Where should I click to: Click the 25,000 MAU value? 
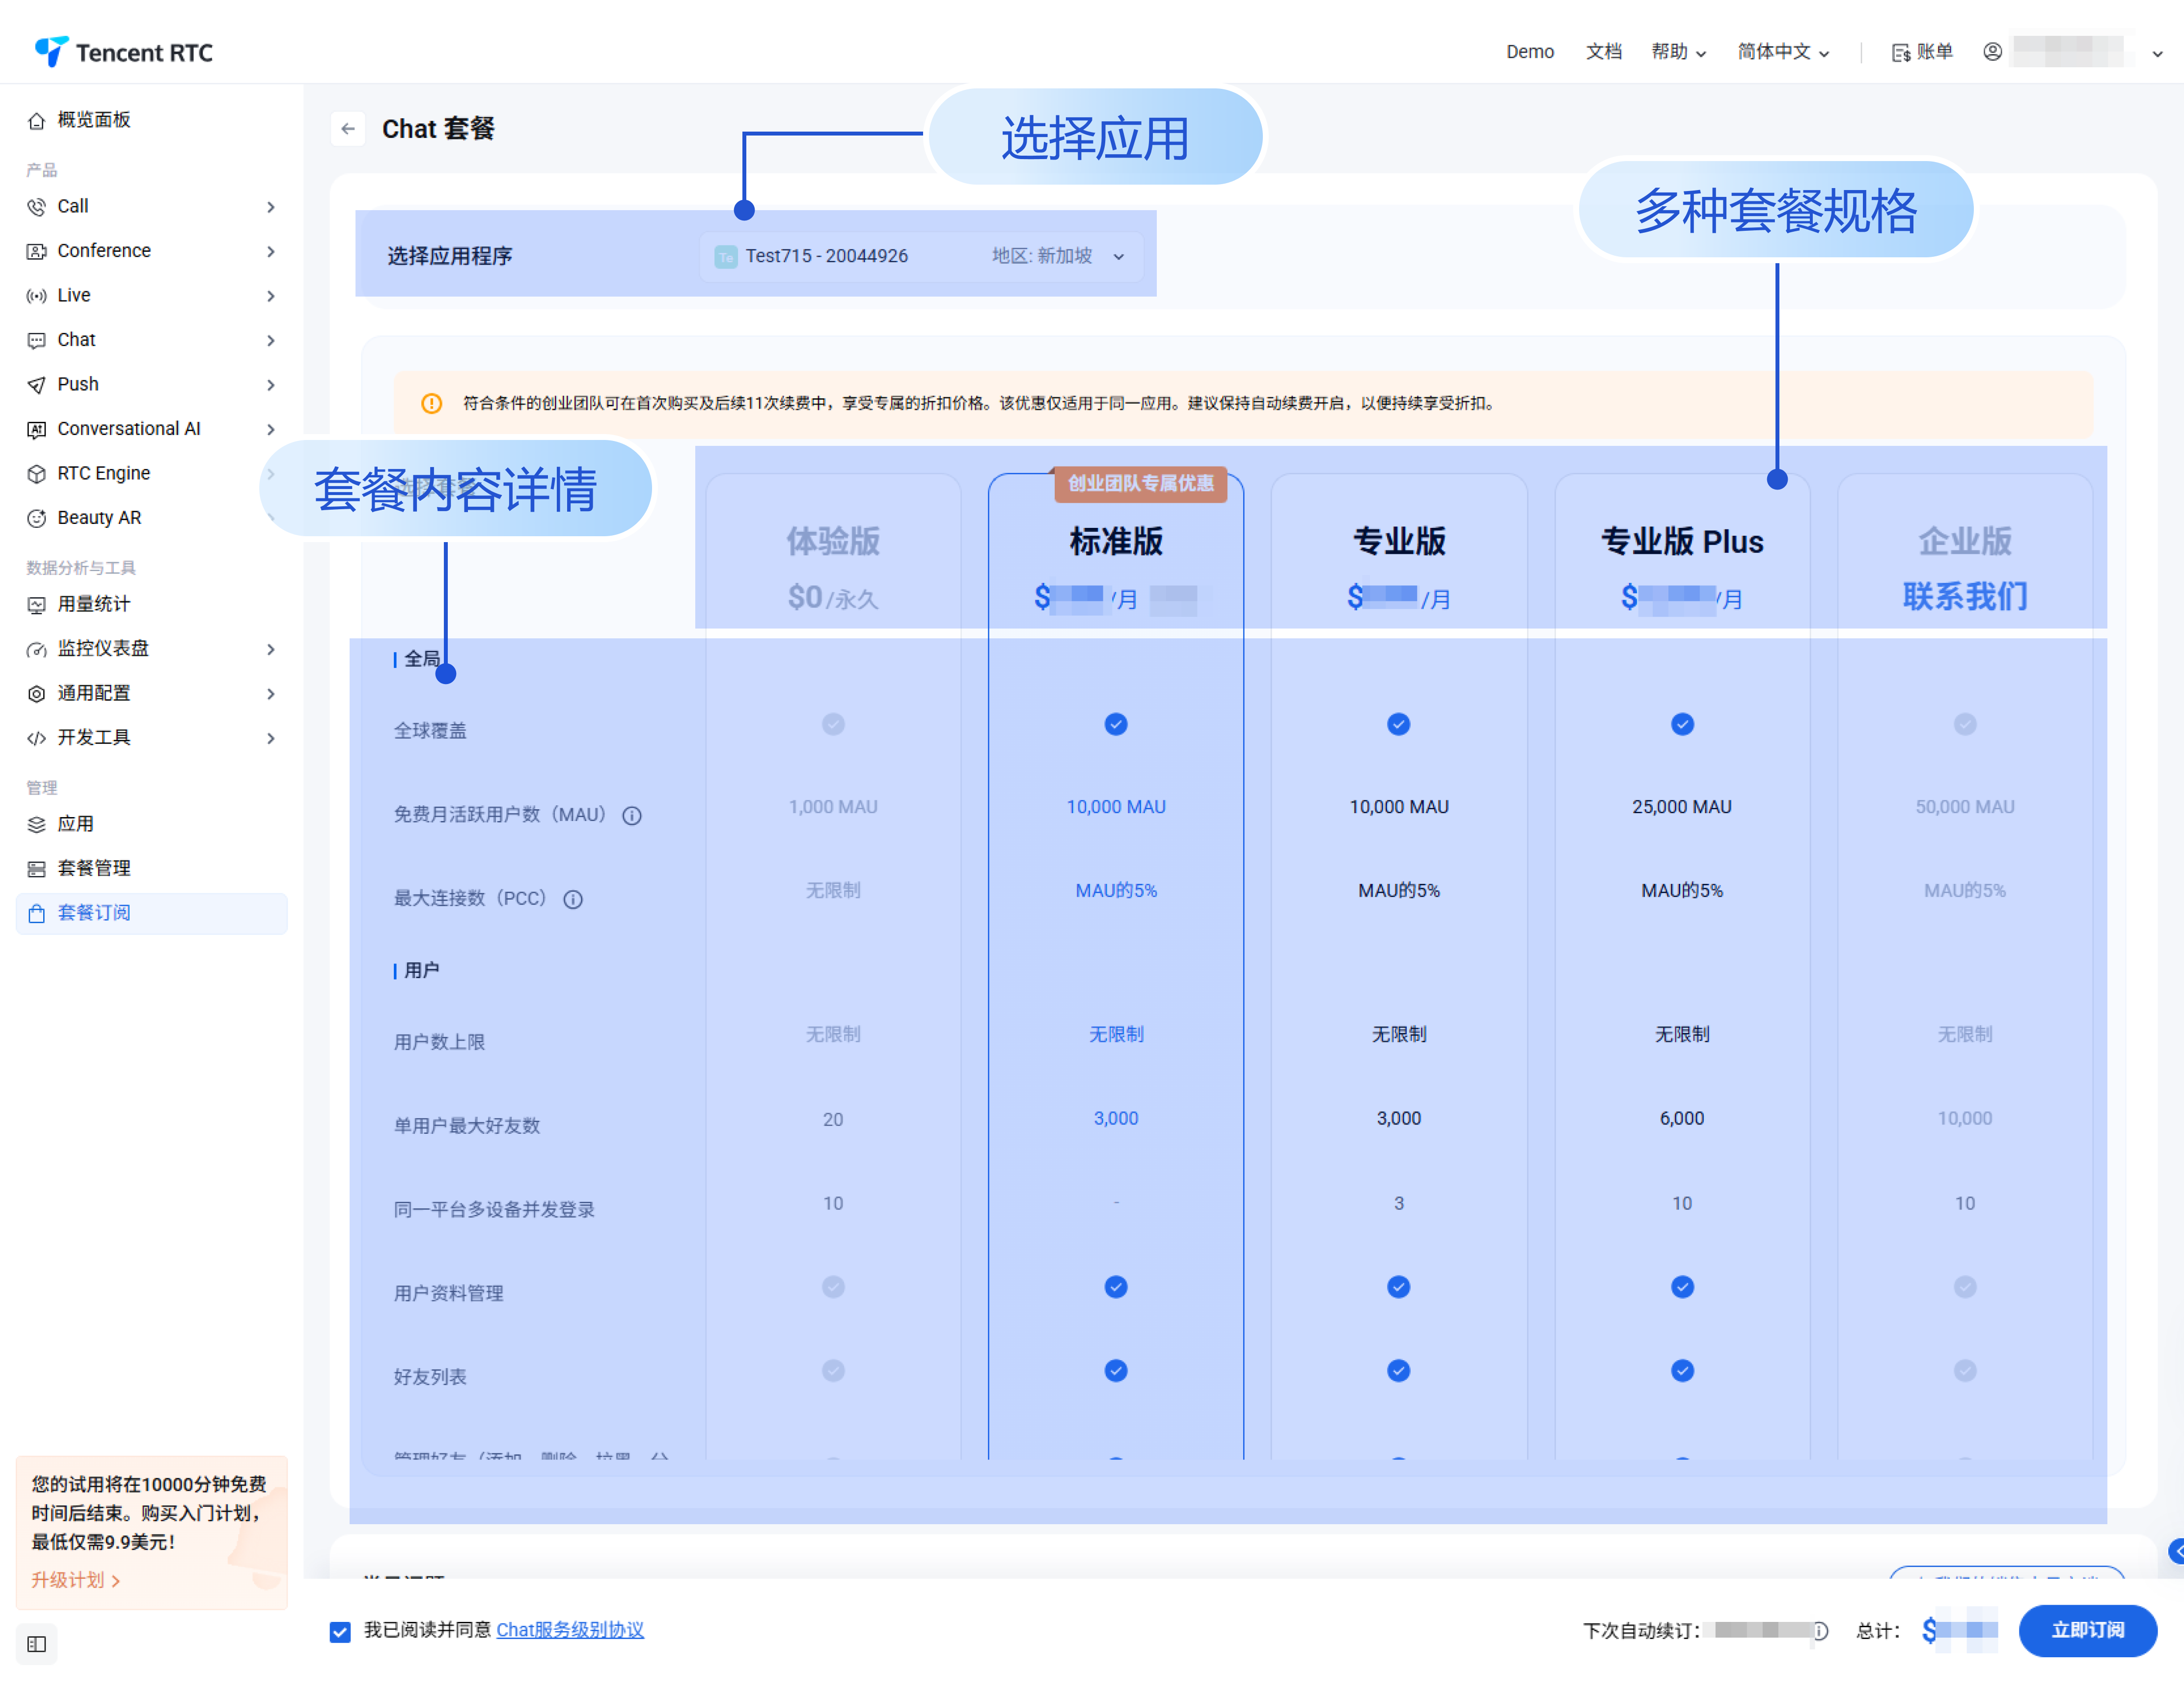[1682, 807]
